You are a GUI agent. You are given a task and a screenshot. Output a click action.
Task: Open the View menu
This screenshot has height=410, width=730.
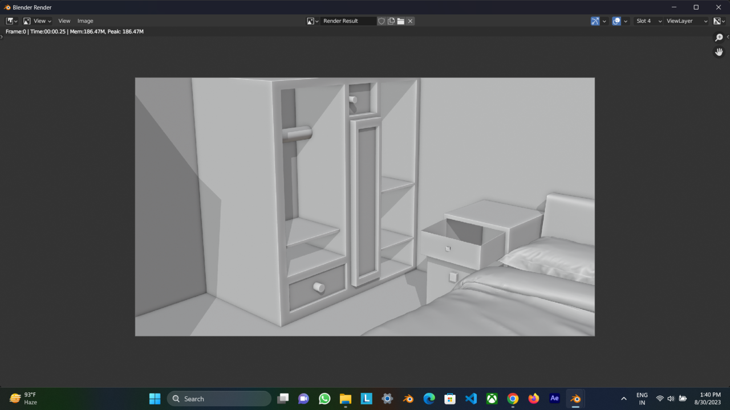click(64, 20)
